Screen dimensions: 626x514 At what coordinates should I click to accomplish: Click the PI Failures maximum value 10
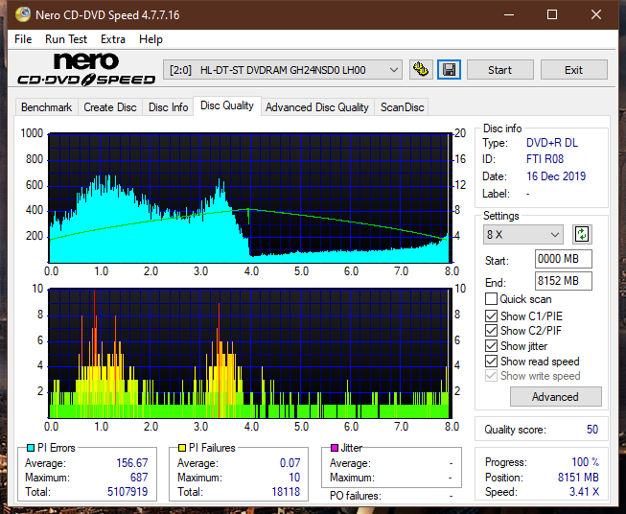pos(294,478)
